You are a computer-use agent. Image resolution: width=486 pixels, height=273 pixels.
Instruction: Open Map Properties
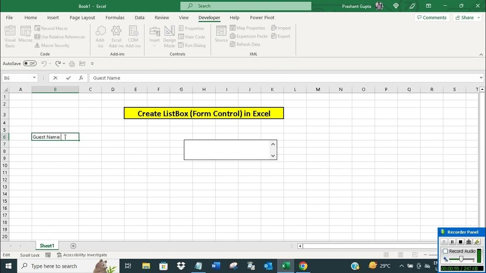point(248,28)
